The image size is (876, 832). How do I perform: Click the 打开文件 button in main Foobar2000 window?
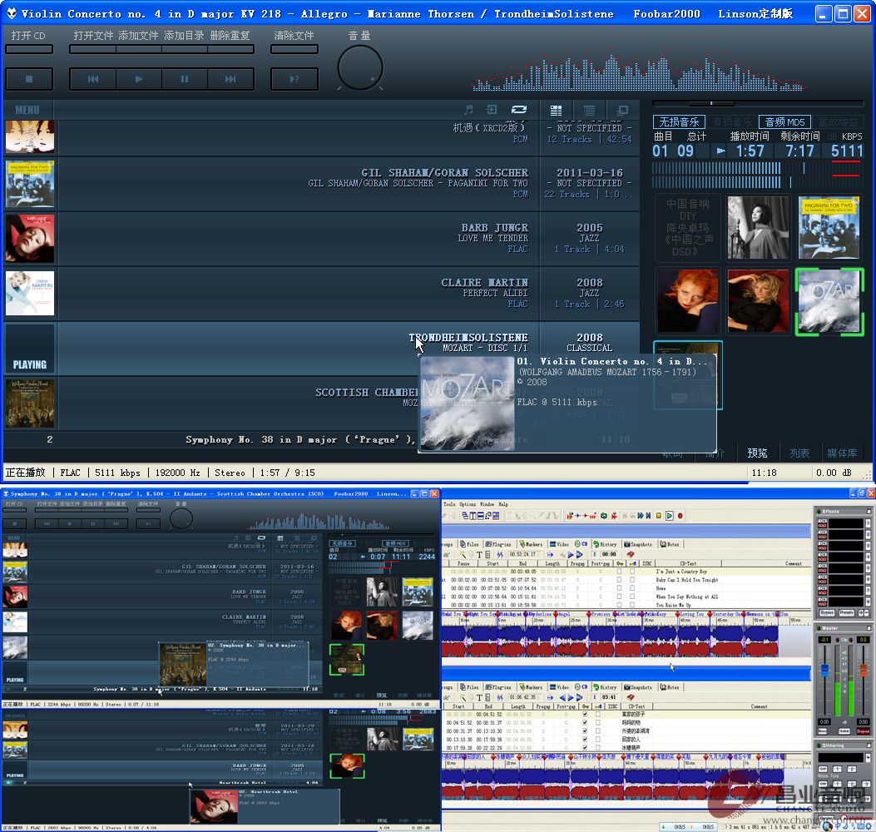93,36
